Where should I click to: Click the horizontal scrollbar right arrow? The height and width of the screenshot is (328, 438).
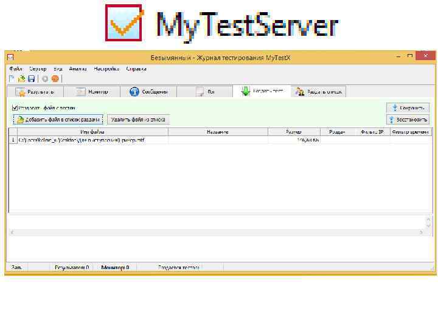(421, 232)
